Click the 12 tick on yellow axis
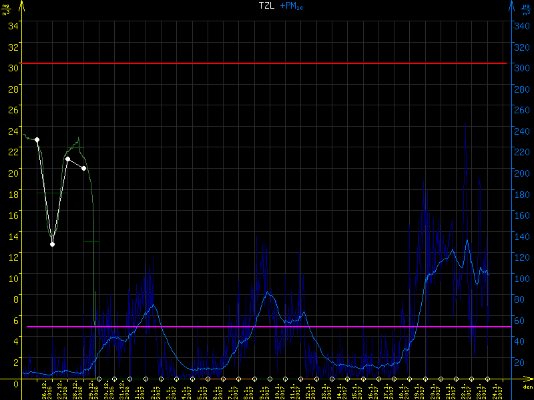Screen dimensions: 534x400 coord(13,256)
